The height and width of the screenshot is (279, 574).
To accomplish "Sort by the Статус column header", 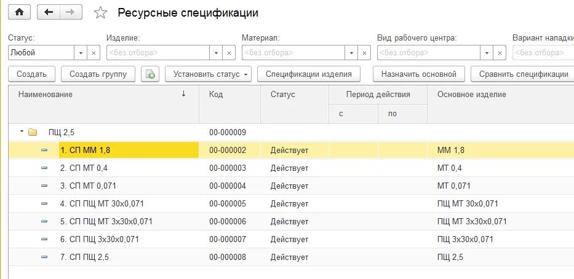I will [x=295, y=104].
